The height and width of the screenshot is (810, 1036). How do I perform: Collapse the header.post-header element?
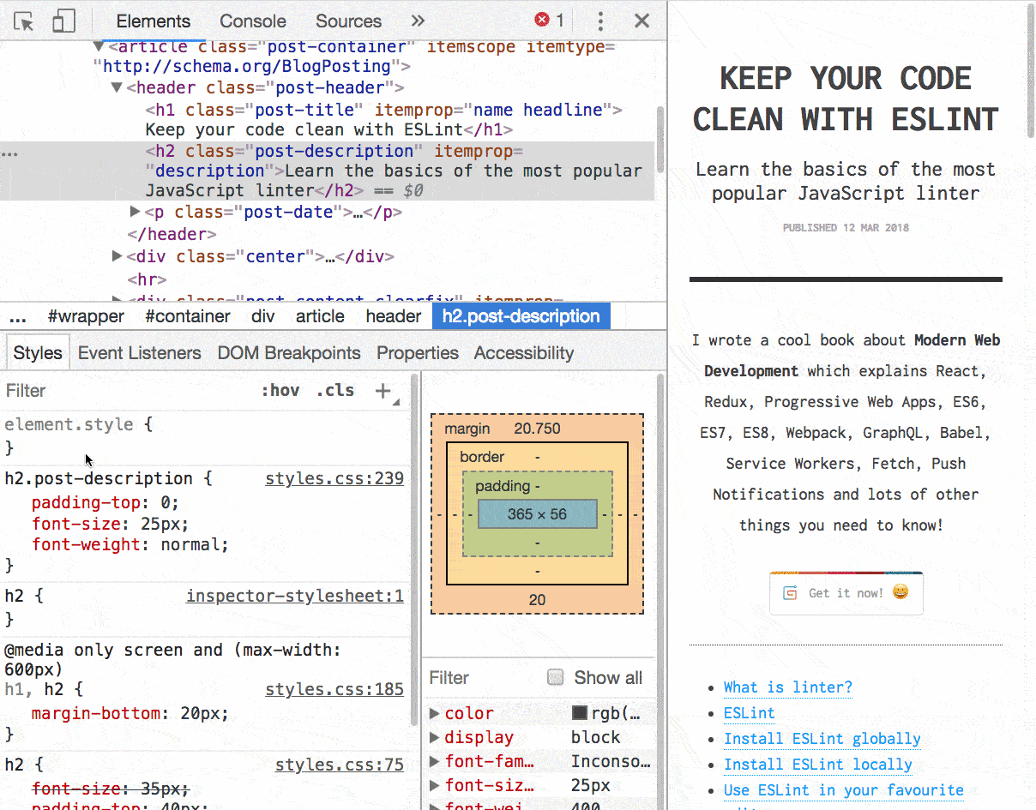117,87
